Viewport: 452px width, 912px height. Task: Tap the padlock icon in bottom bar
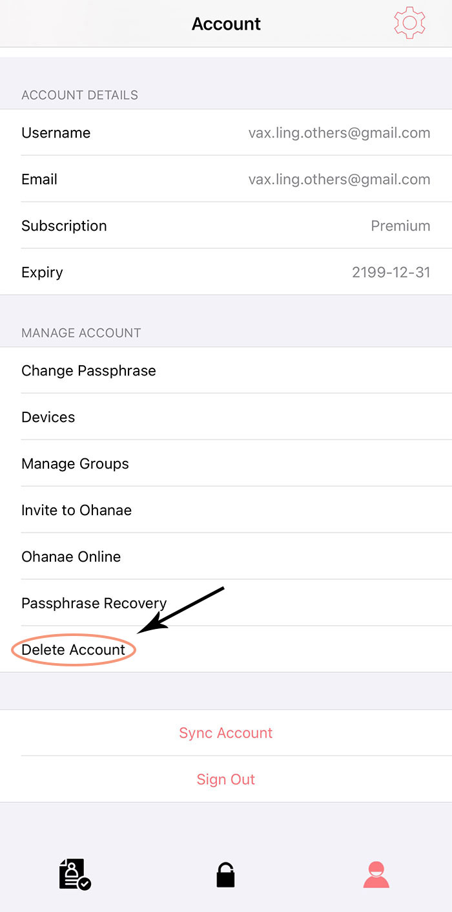[x=225, y=875]
